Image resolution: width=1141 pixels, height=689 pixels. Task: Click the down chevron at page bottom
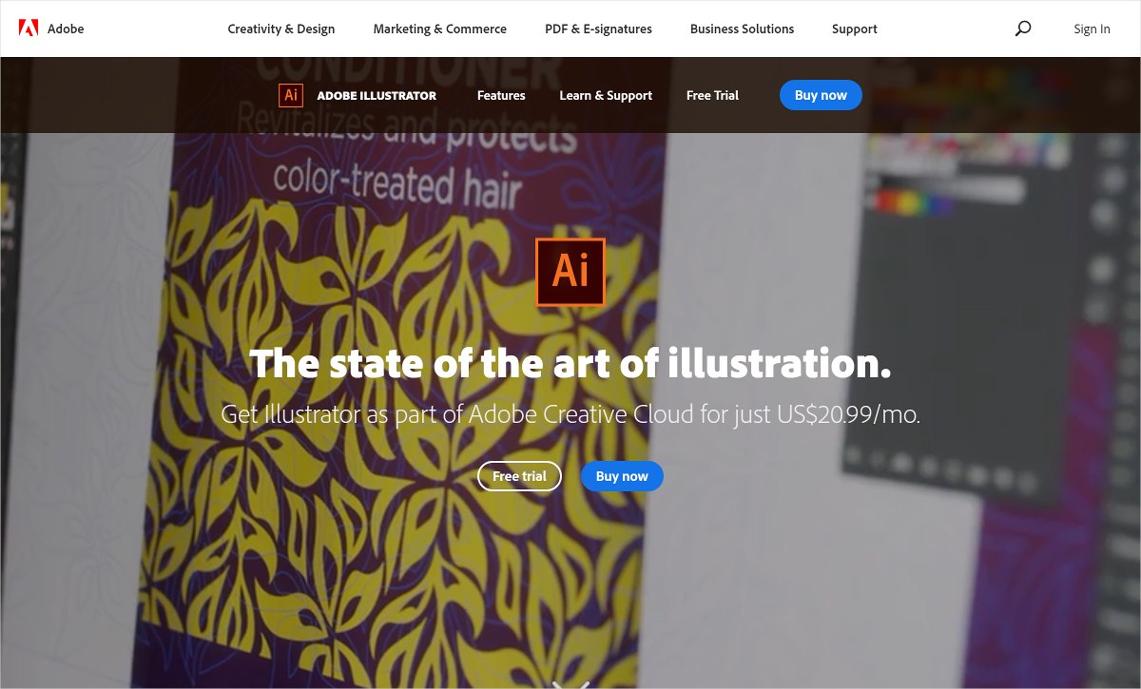pyautogui.click(x=570, y=684)
